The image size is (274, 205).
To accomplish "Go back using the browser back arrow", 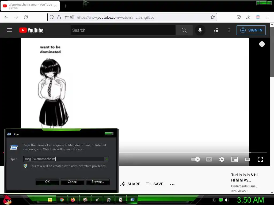I will [6, 17].
